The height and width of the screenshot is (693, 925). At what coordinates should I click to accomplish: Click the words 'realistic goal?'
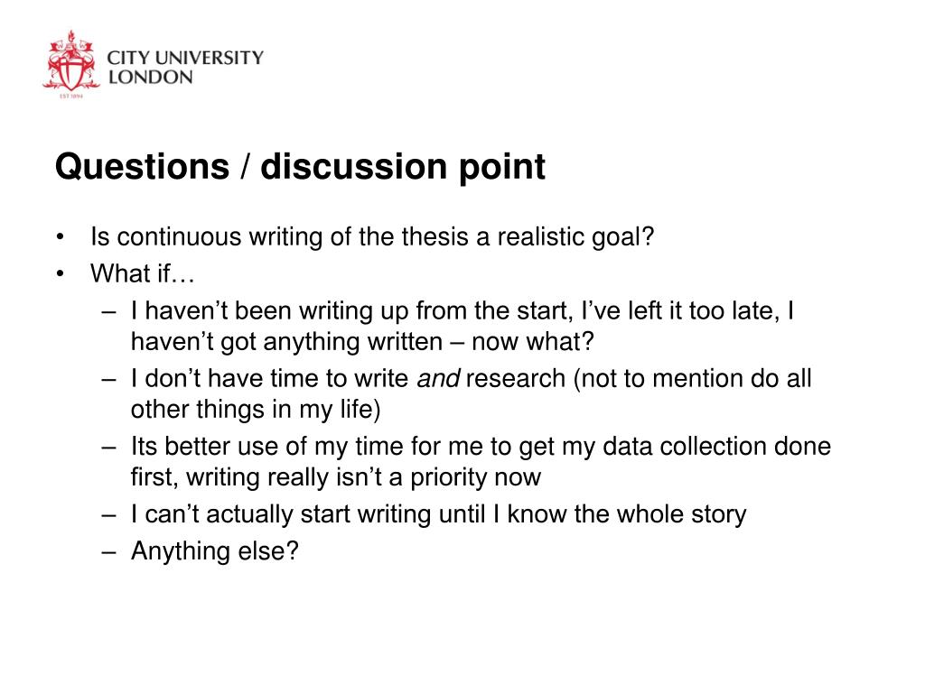(x=575, y=237)
